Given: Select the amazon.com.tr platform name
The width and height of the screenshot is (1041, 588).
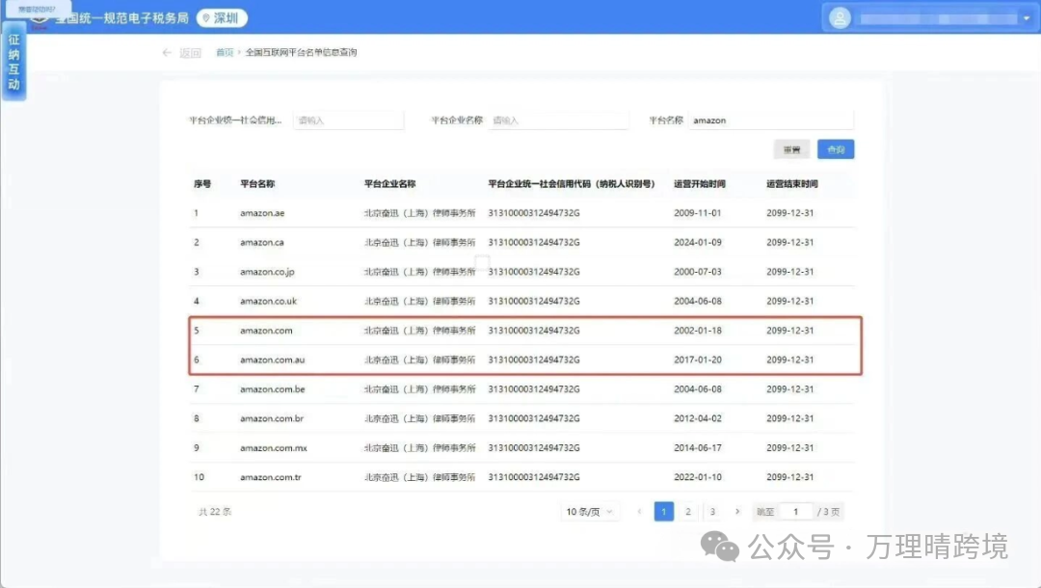Looking at the screenshot, I should pyautogui.click(x=270, y=477).
